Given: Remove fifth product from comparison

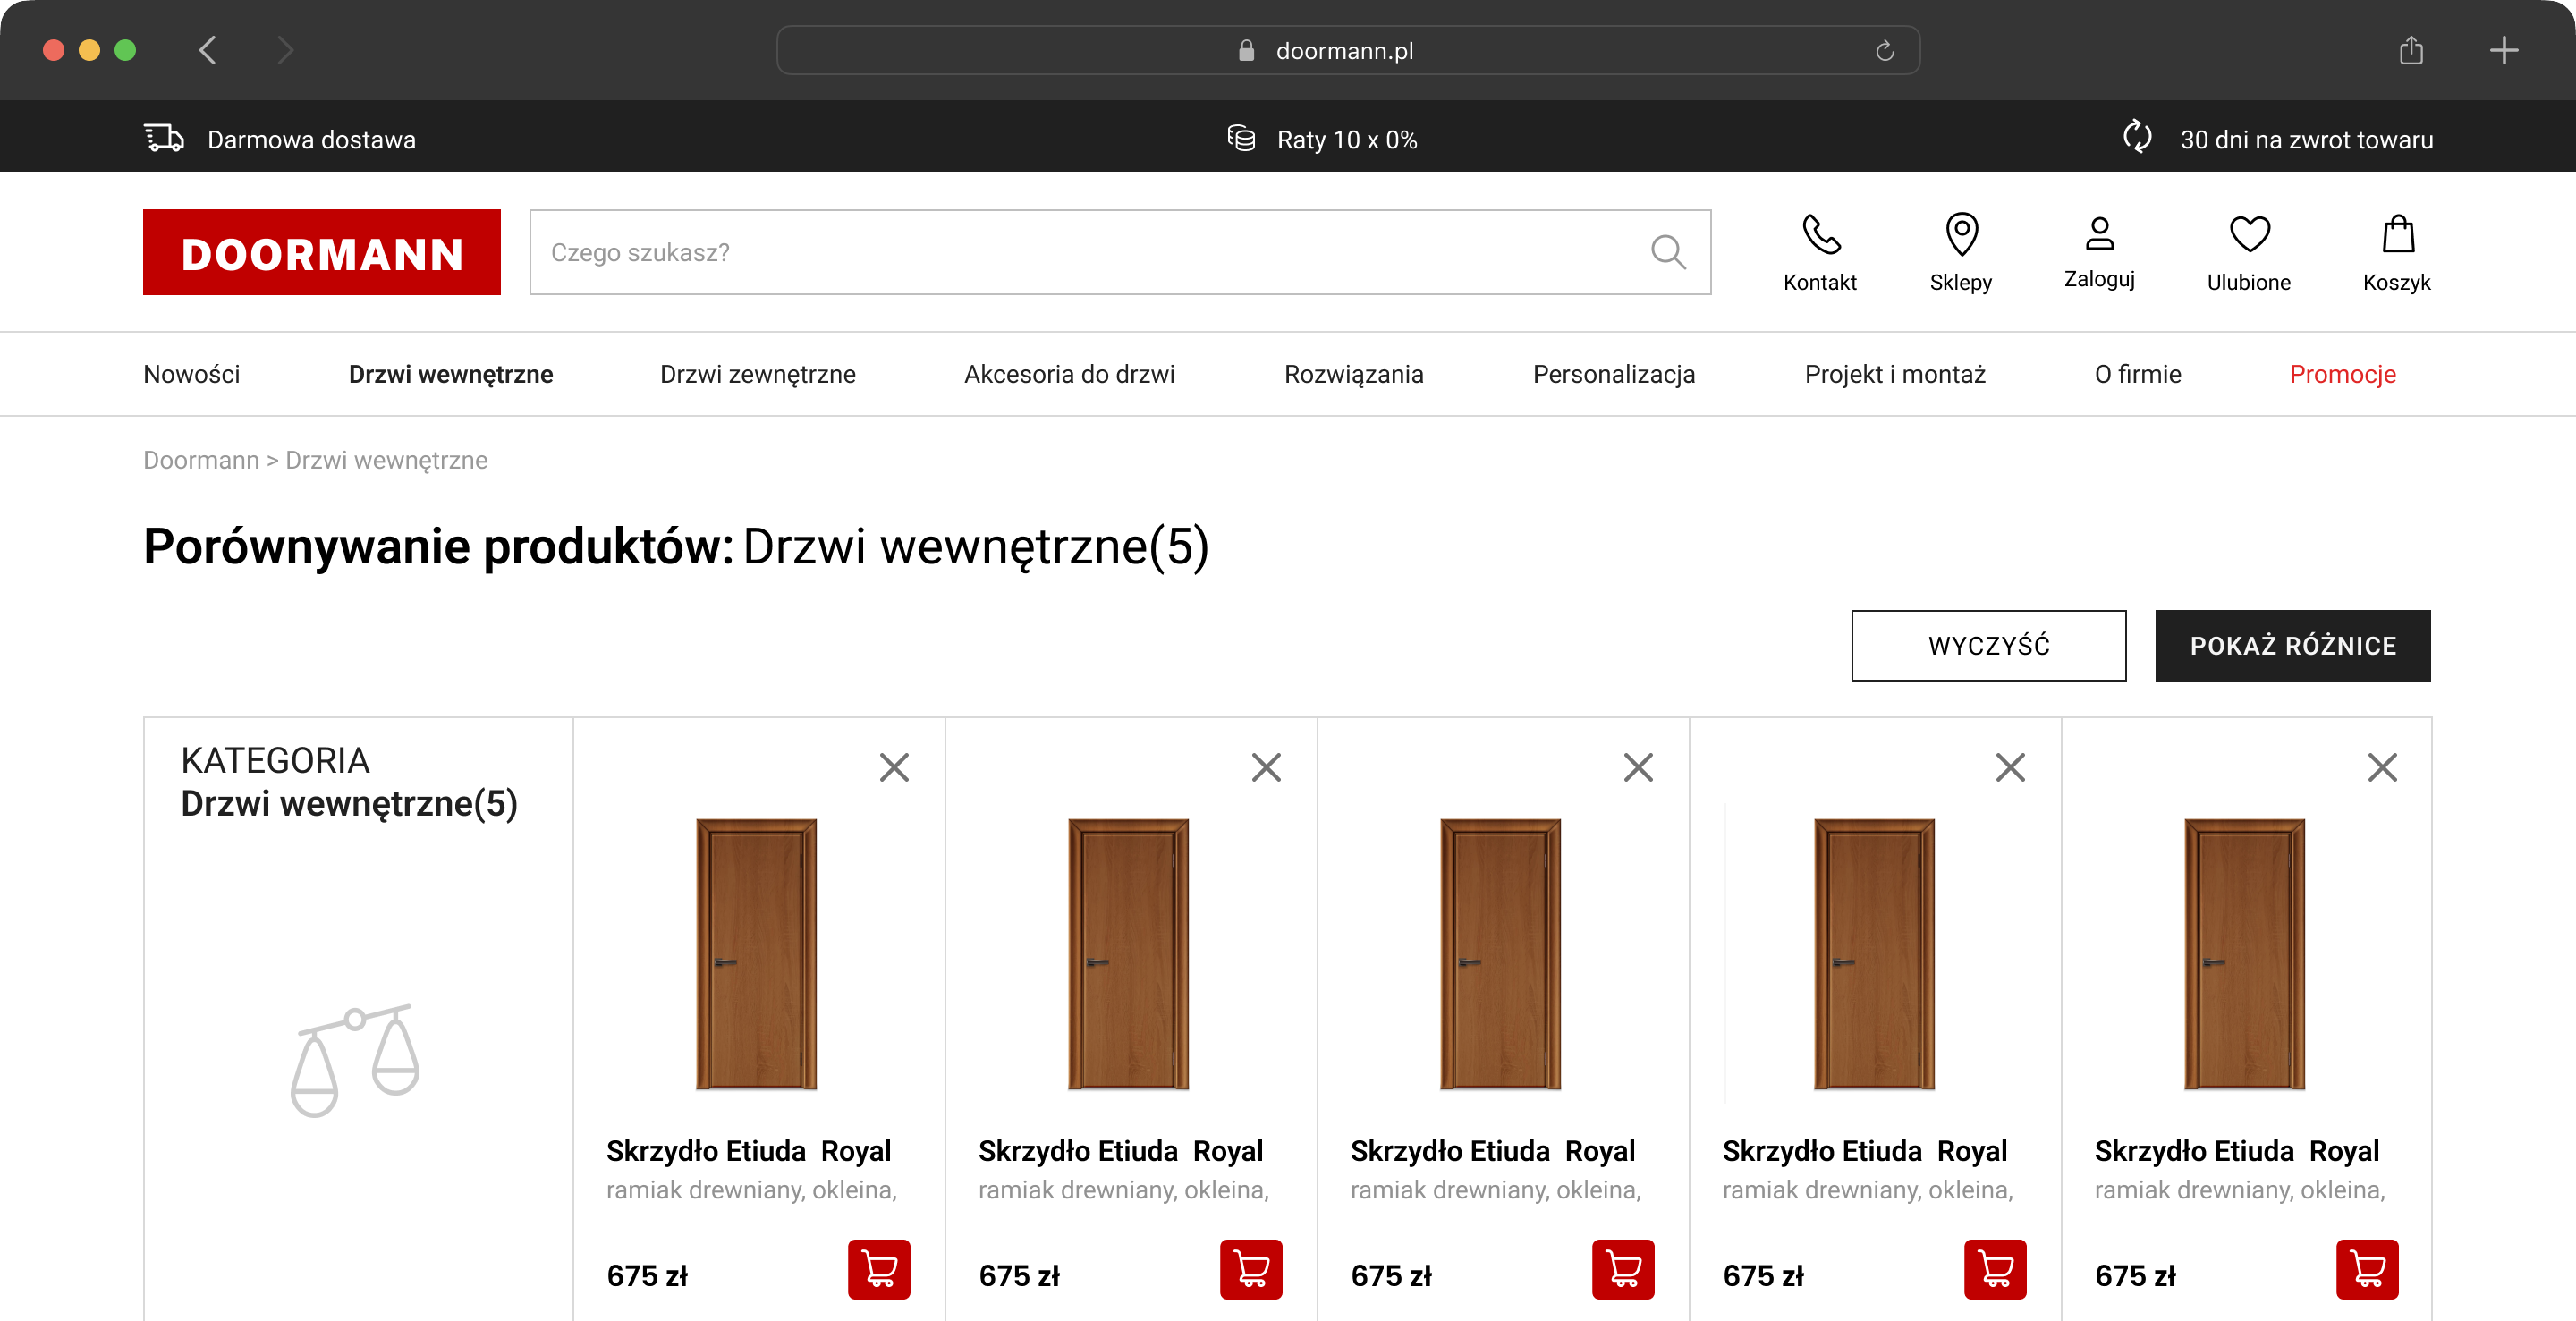Looking at the screenshot, I should (2382, 768).
